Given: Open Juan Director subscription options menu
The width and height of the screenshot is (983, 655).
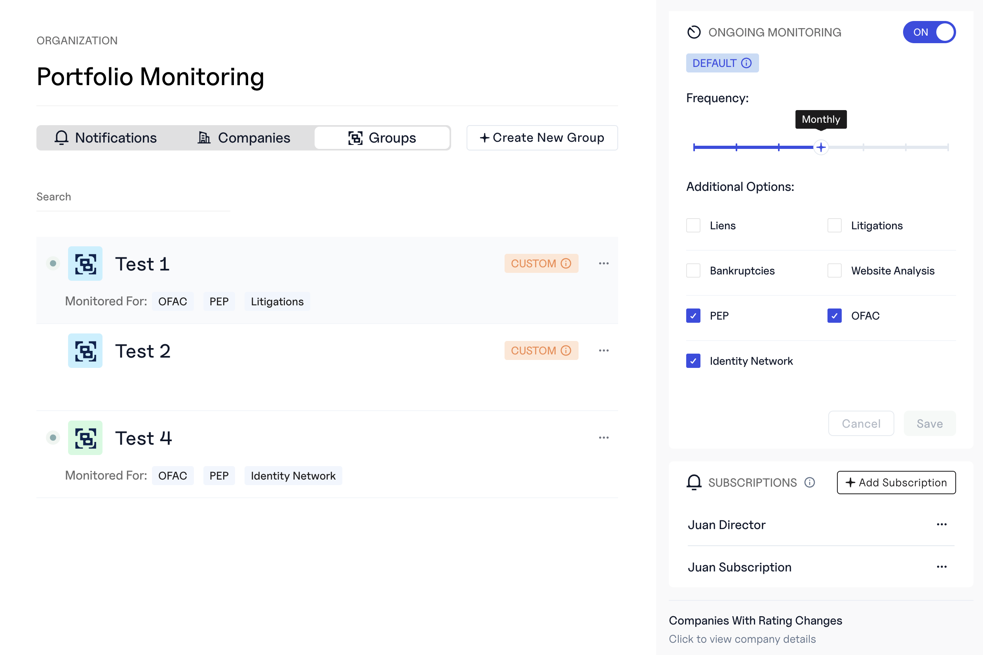Looking at the screenshot, I should [942, 525].
